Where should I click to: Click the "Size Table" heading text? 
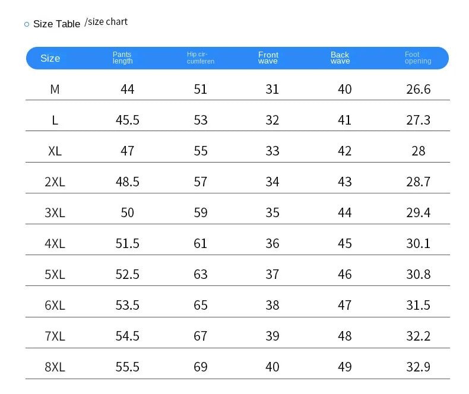pyautogui.click(x=56, y=24)
